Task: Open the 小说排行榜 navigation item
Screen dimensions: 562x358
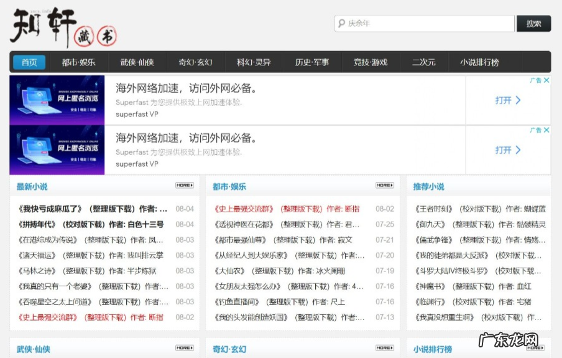Action: pos(479,62)
